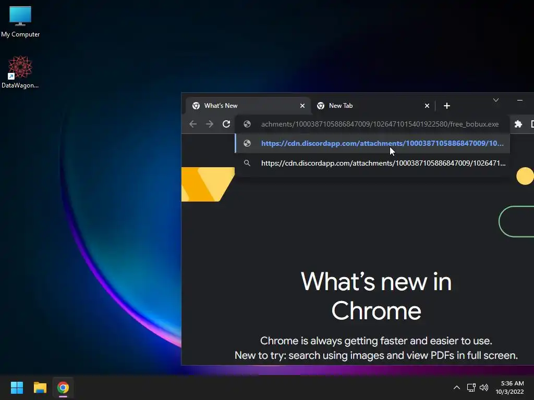Close the New Tab tab
Screen dimensions: 534x400
[427, 106]
